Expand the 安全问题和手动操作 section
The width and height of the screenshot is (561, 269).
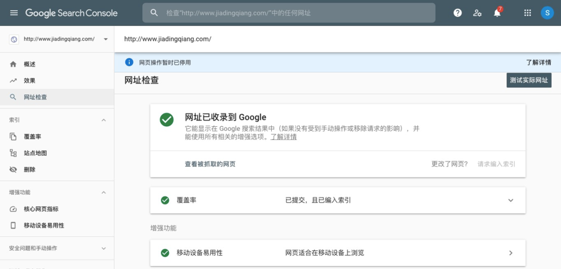[x=103, y=248]
